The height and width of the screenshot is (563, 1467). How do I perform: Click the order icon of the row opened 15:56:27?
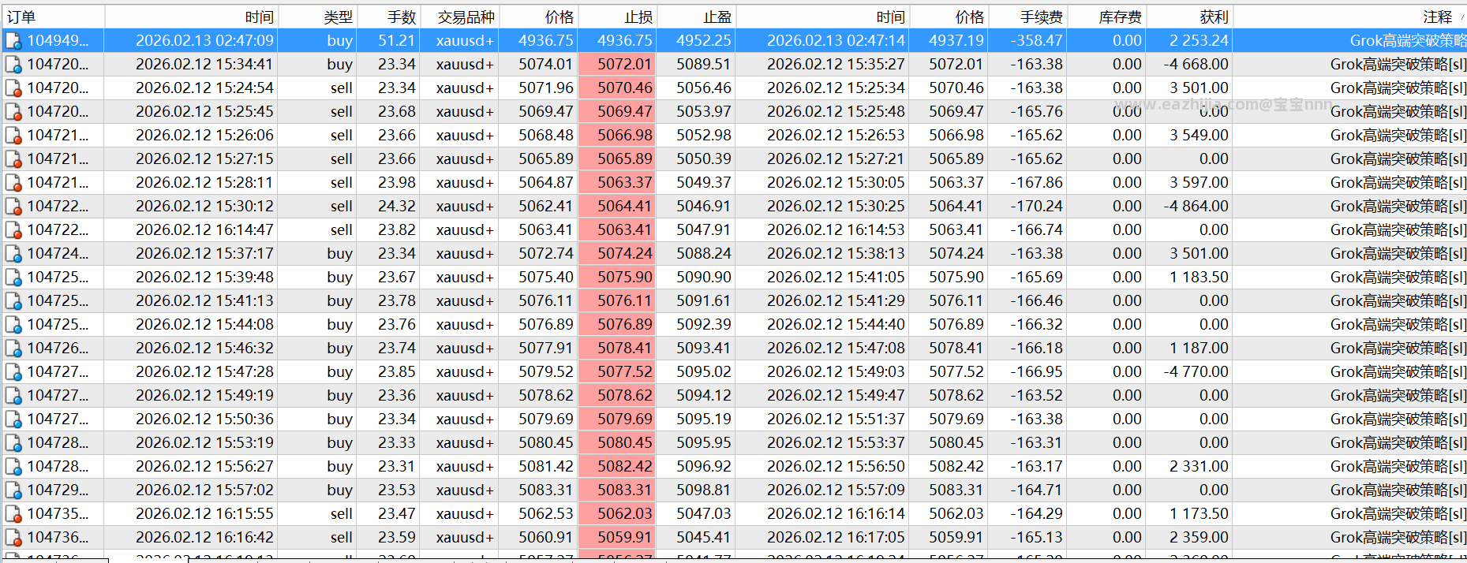[13, 467]
